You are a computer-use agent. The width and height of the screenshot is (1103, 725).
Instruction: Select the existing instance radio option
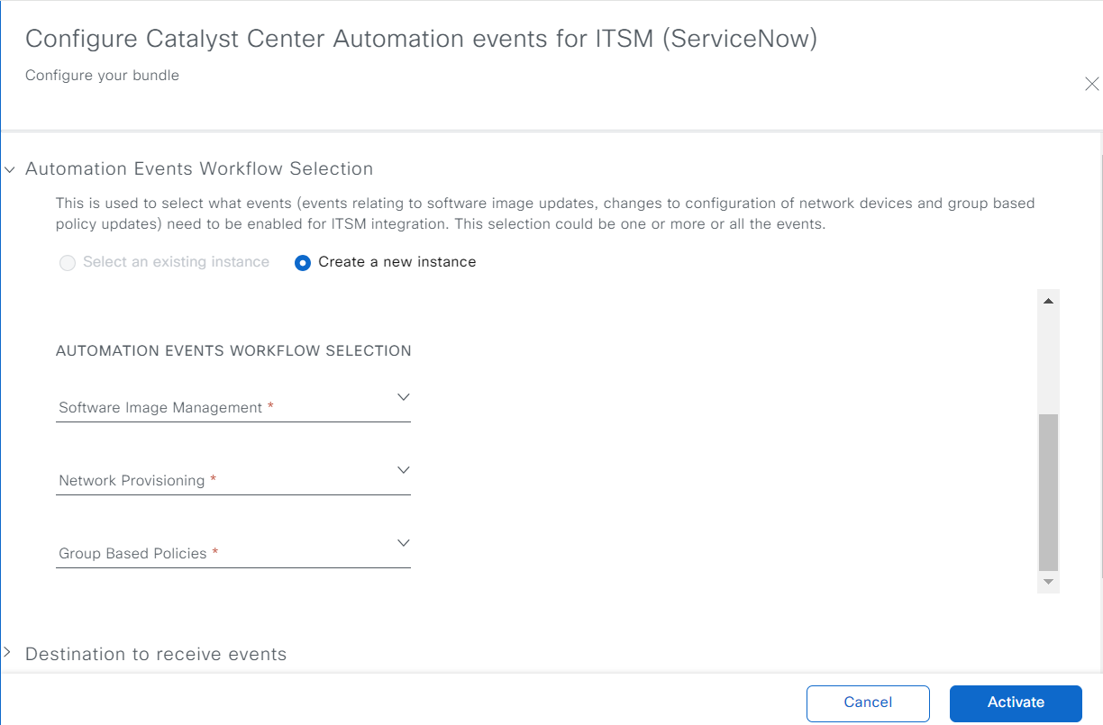click(67, 263)
